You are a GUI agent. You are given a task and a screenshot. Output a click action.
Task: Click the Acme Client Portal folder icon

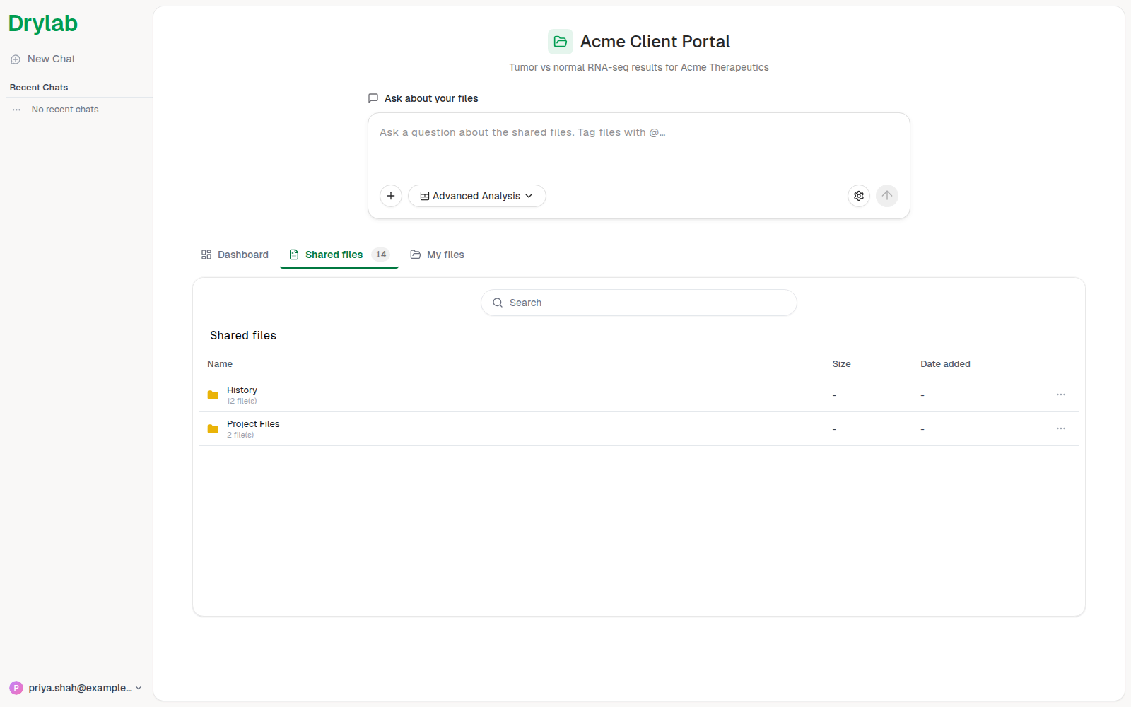tap(561, 42)
